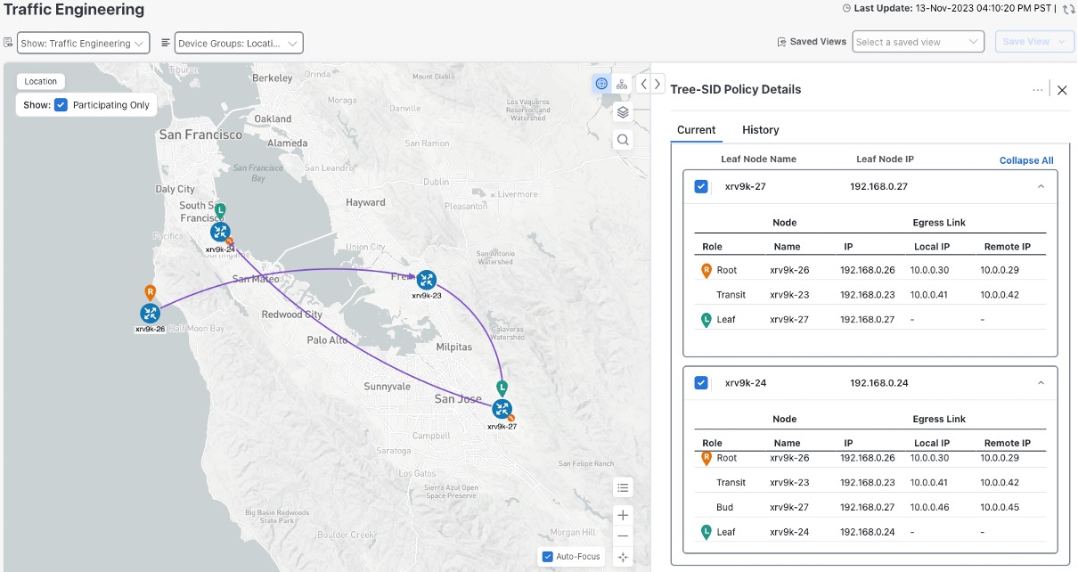1078x572 pixels.
Task: Uncheck the xrv9k-27 leaf node checkbox
Action: coord(701,186)
